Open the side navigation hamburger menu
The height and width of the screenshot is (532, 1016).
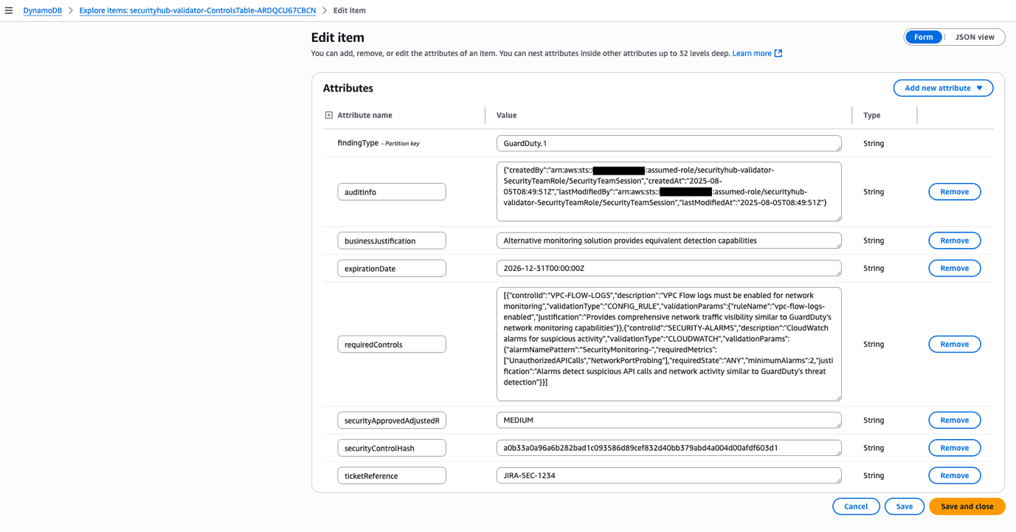[9, 10]
